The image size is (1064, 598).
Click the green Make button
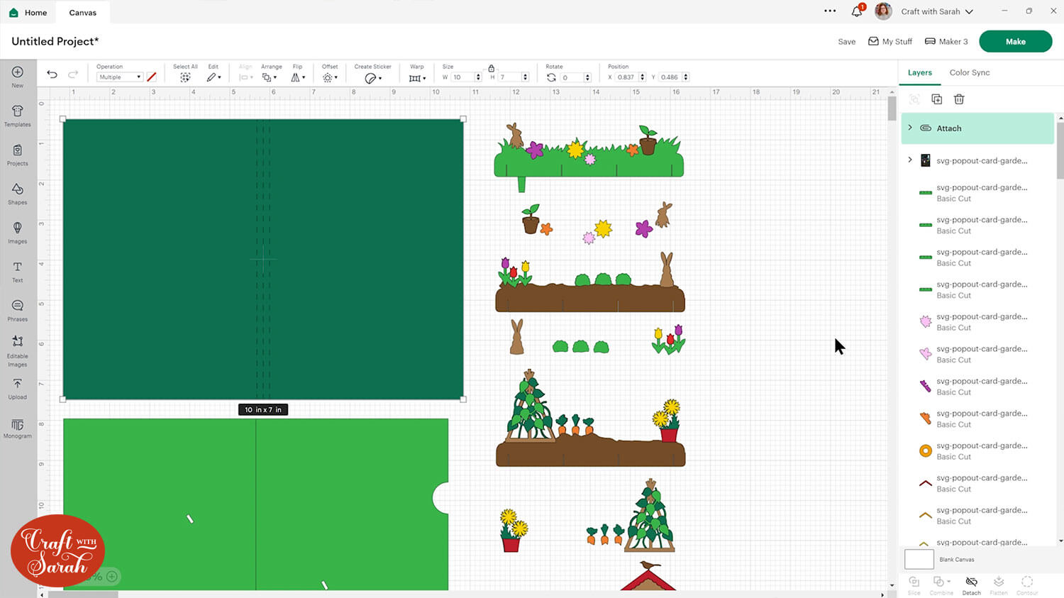(1015, 41)
